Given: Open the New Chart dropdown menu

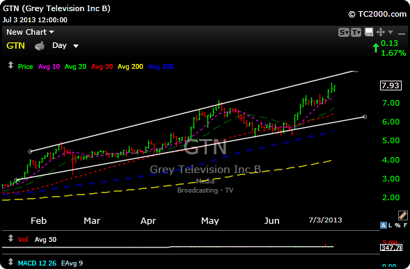Looking at the screenshot, I should point(30,32).
